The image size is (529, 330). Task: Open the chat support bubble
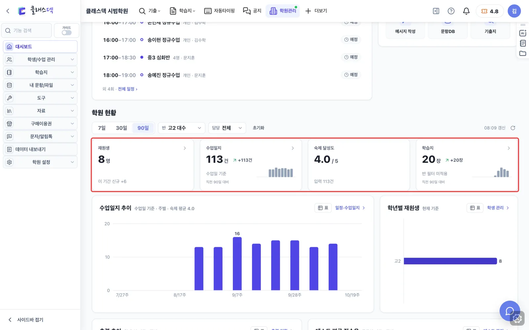tap(509, 311)
